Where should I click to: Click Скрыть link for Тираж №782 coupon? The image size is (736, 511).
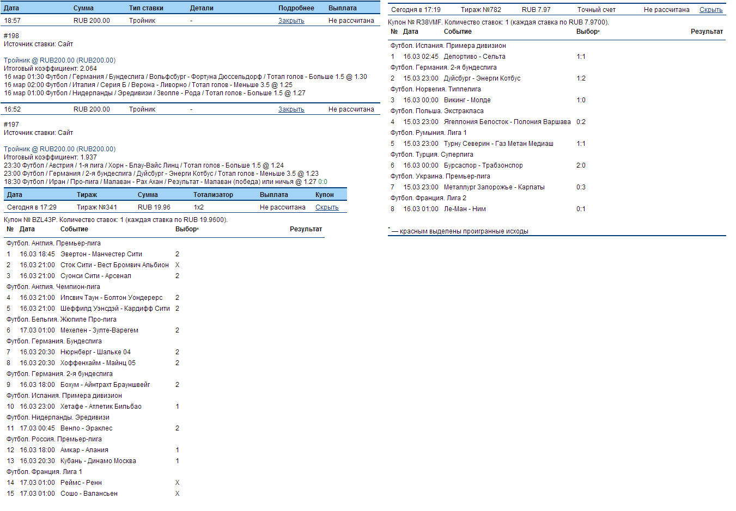pos(711,10)
